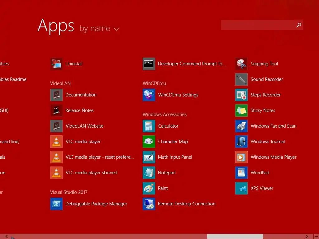This screenshot has width=319, height=239.
Task: Launch VLC media player skinned icon
Action: click(56, 173)
